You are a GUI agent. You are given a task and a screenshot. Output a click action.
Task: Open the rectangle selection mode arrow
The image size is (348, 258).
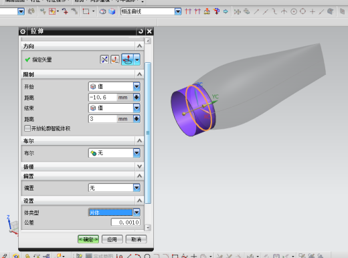(x=93, y=11)
